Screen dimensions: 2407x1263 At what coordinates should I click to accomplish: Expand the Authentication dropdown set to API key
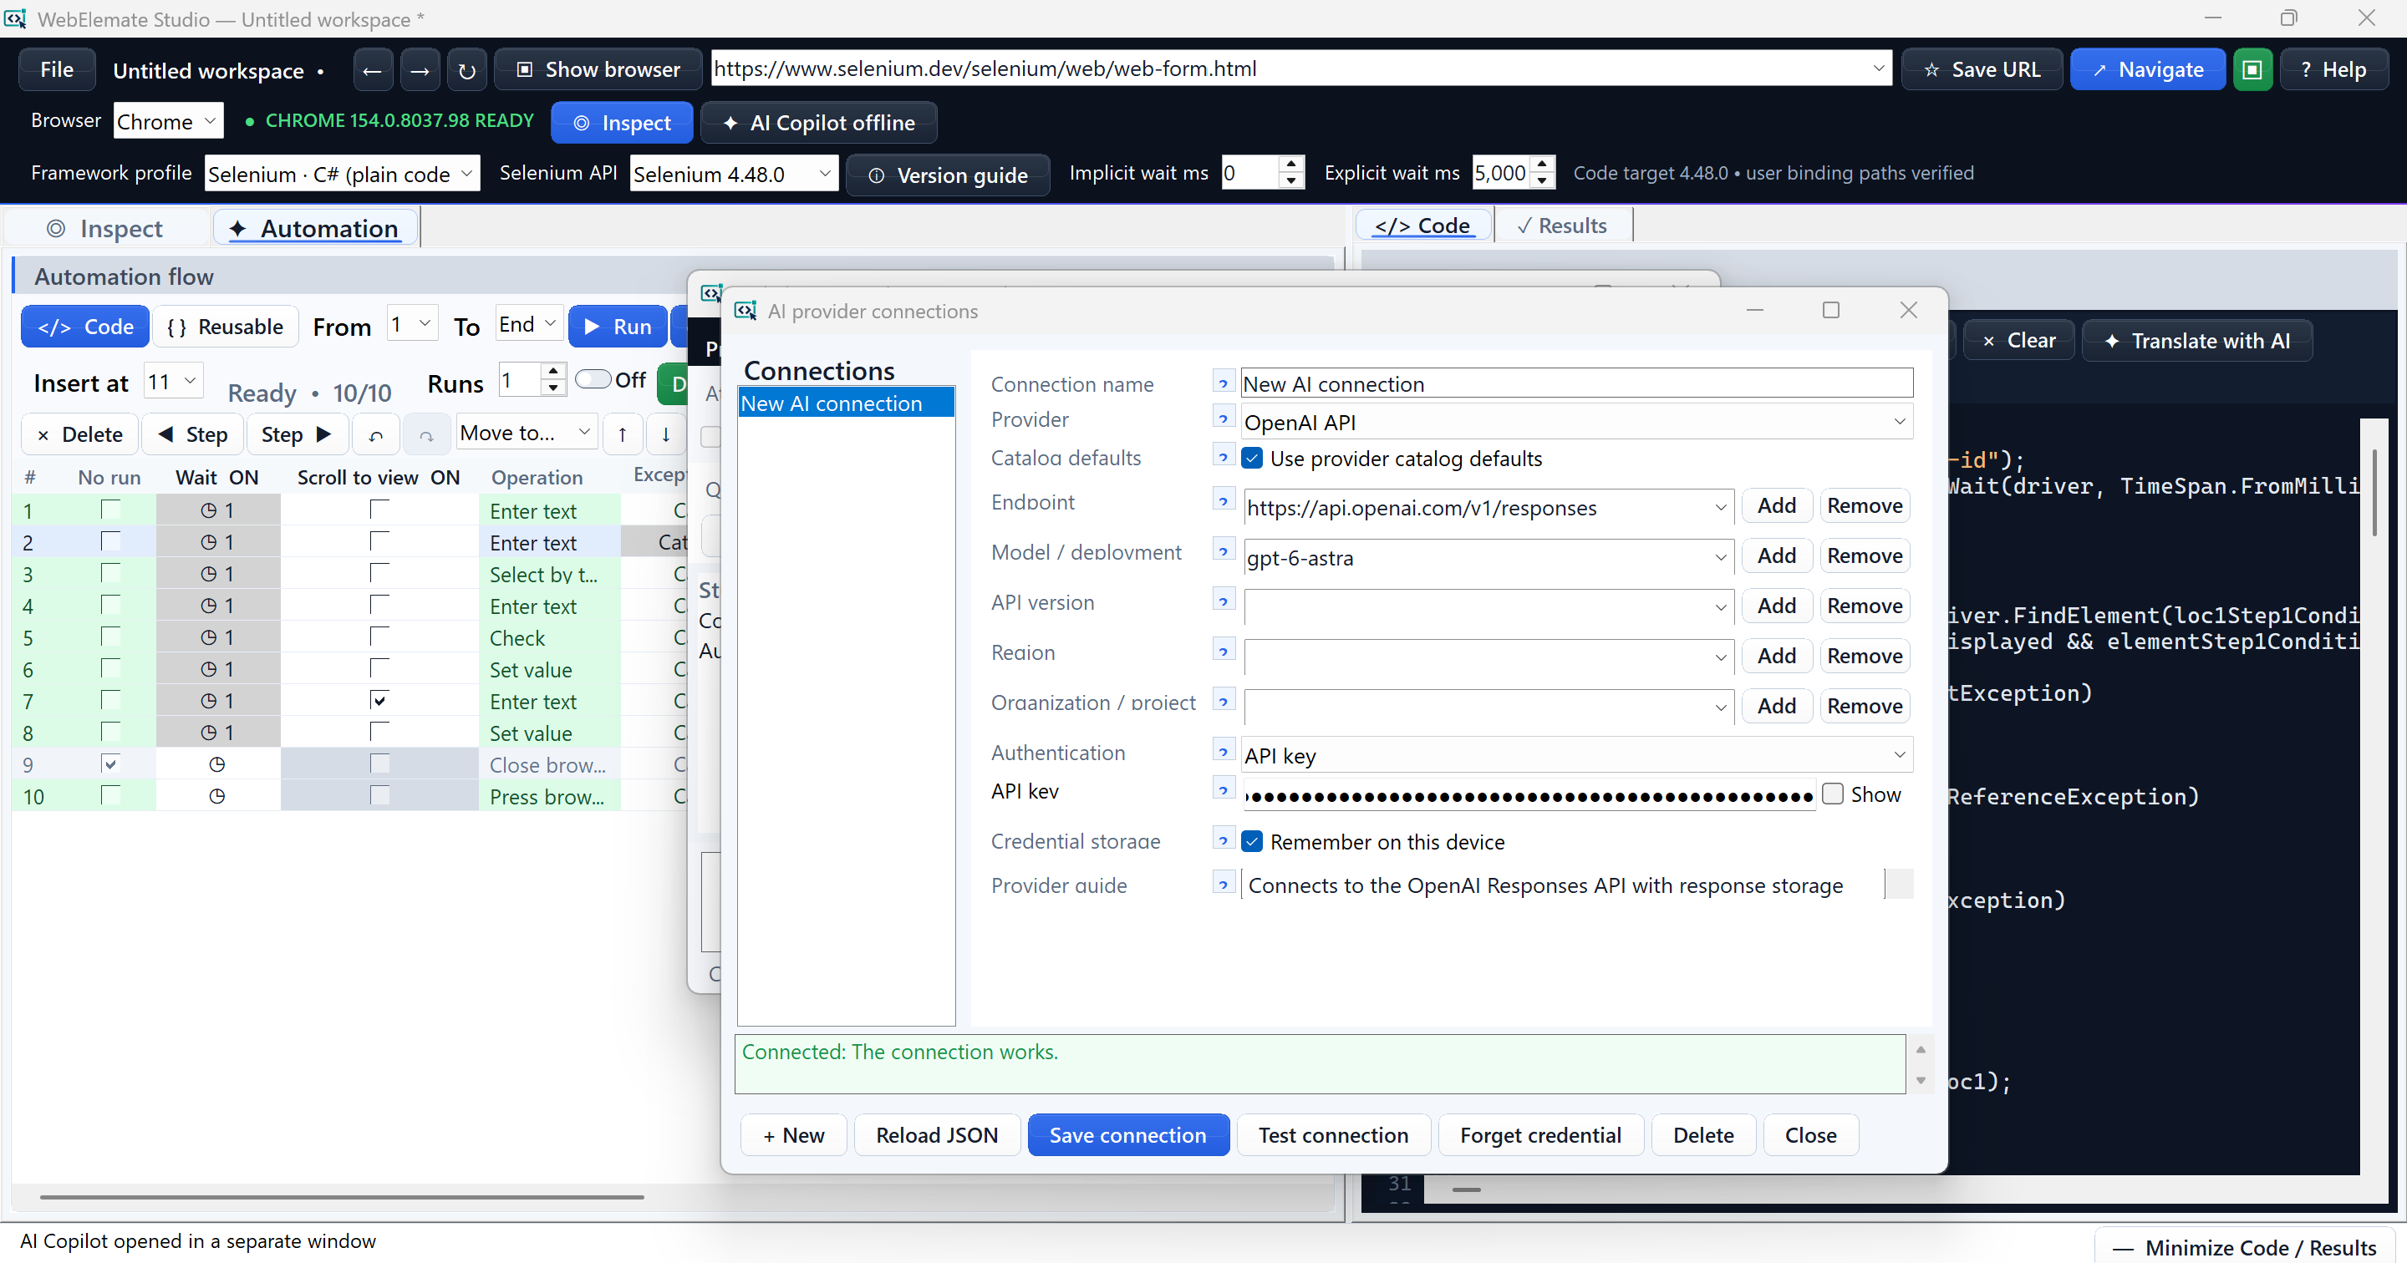pos(1576,755)
